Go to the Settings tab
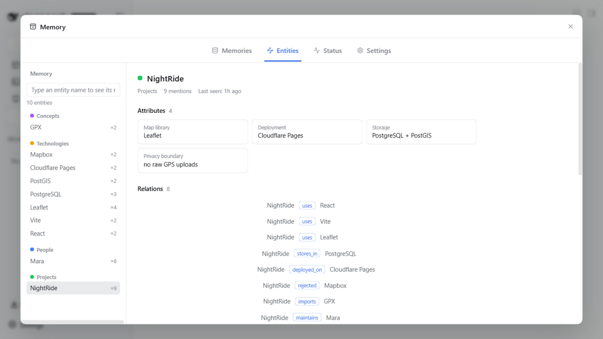The width and height of the screenshot is (603, 339). tap(374, 50)
